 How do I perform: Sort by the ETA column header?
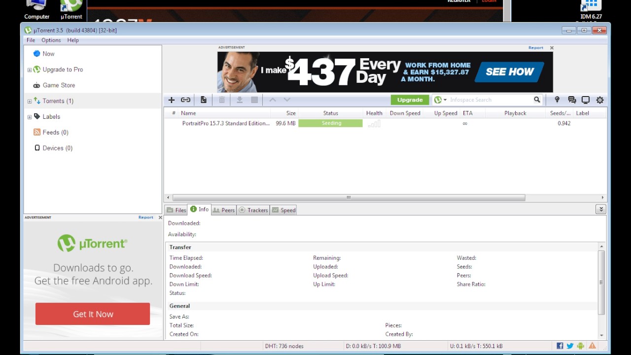472,113
